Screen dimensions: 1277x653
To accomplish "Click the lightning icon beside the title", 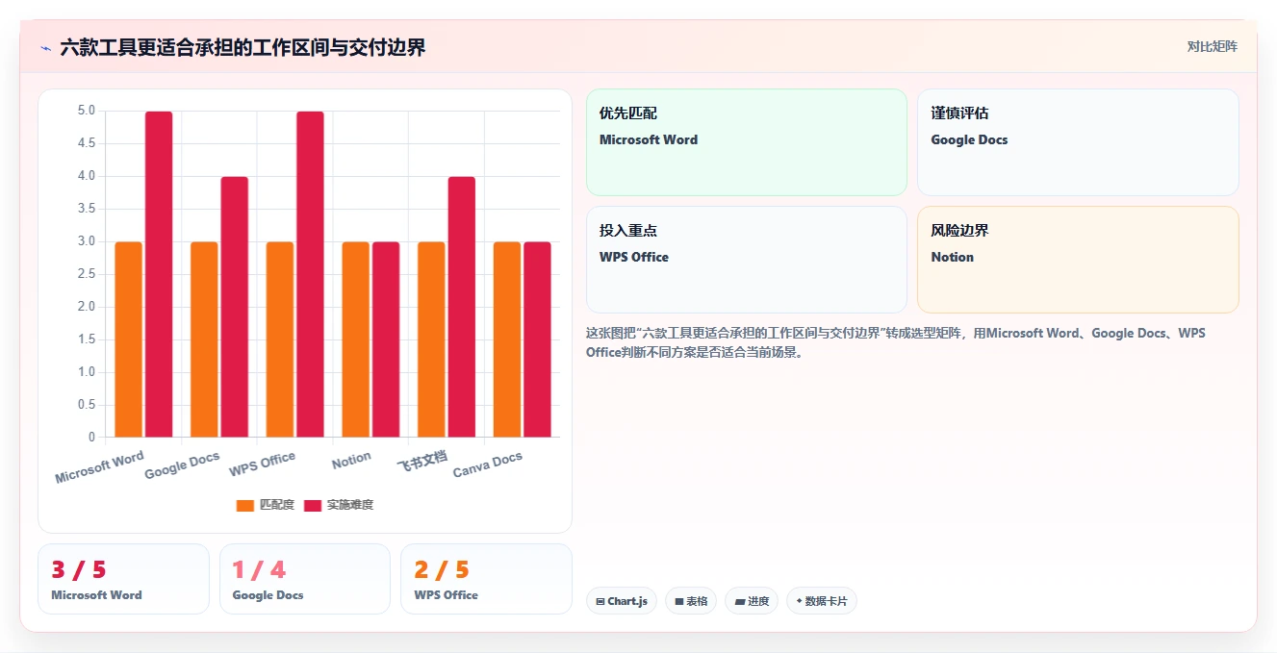I will pyautogui.click(x=46, y=47).
